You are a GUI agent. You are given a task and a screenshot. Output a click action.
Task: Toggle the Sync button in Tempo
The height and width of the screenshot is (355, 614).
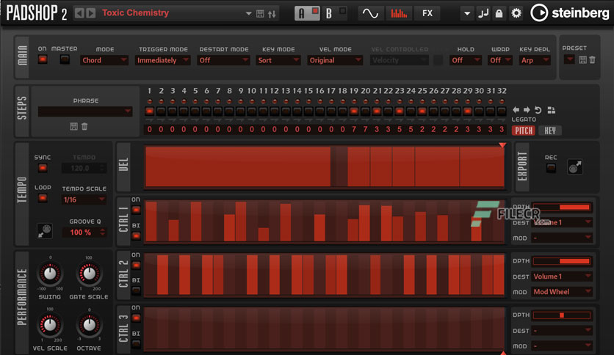[x=43, y=168]
